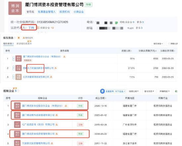Switch to 股东信息 3 tab
Screen dimensions: 182x146
(8, 44)
